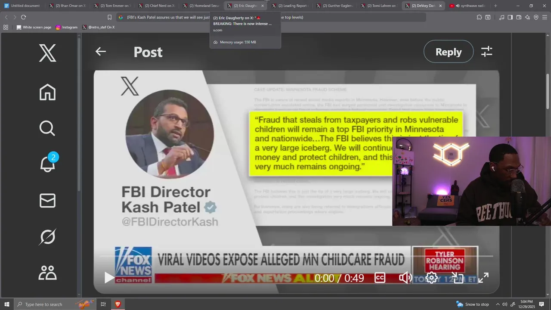This screenshot has width=551, height=310.
Task: Open White screen page bookmark
Action: 34,27
